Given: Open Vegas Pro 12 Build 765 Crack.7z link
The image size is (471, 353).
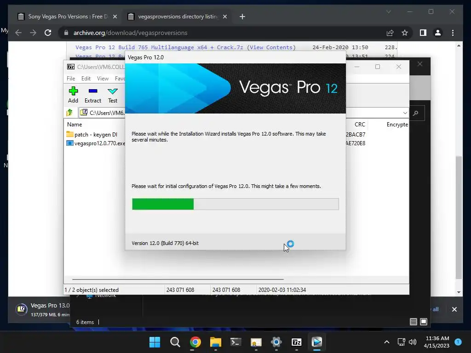Looking at the screenshot, I should 159,47.
